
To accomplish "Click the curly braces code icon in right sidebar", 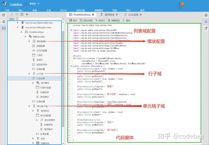I will tap(206, 21).
